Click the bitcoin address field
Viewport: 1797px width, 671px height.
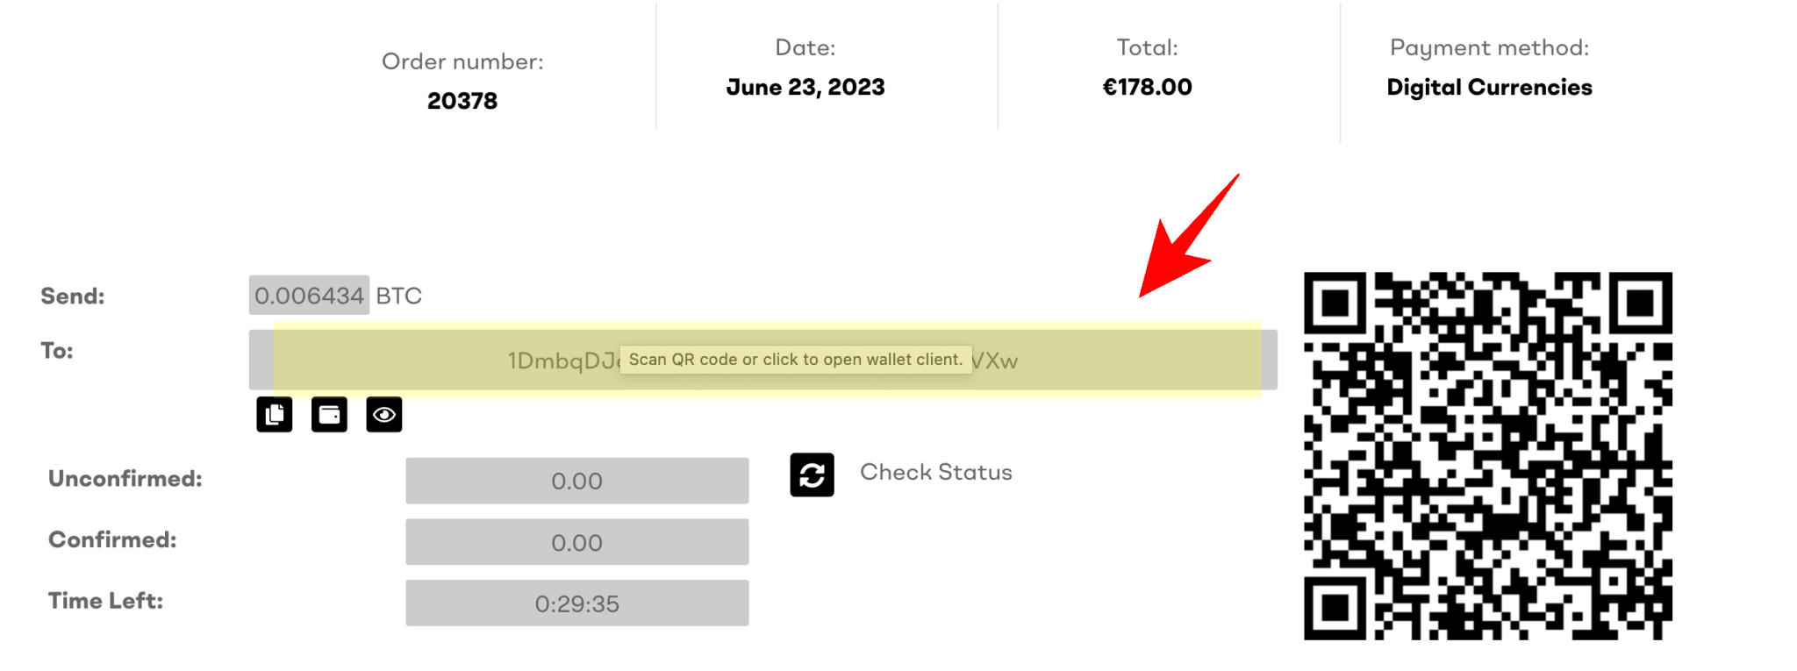pyautogui.click(x=762, y=360)
